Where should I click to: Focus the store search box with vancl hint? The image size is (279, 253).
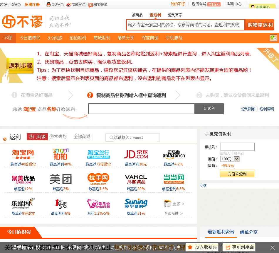(x=132, y=138)
